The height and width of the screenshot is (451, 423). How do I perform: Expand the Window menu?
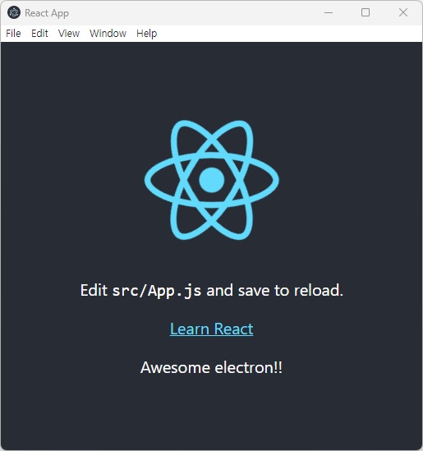tap(108, 34)
